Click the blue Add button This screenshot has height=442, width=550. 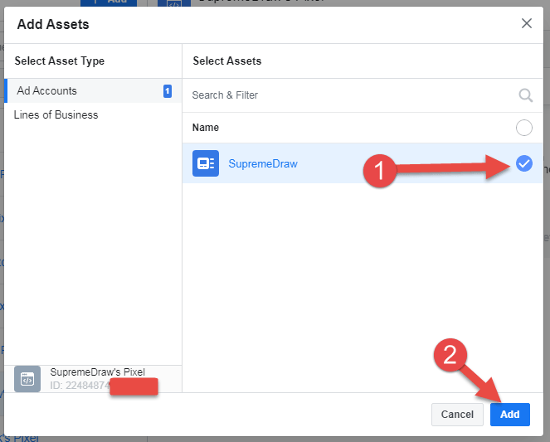pyautogui.click(x=509, y=415)
